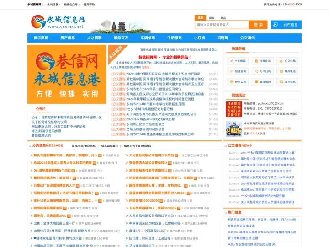Expand the 永城信息网 top bar menu
The width and height of the screenshot is (329, 247).
(x=35, y=5)
